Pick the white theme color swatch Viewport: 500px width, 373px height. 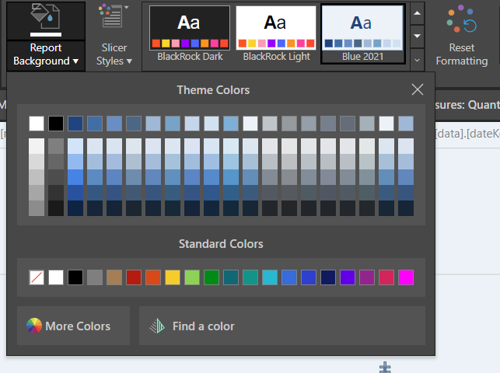coord(37,124)
